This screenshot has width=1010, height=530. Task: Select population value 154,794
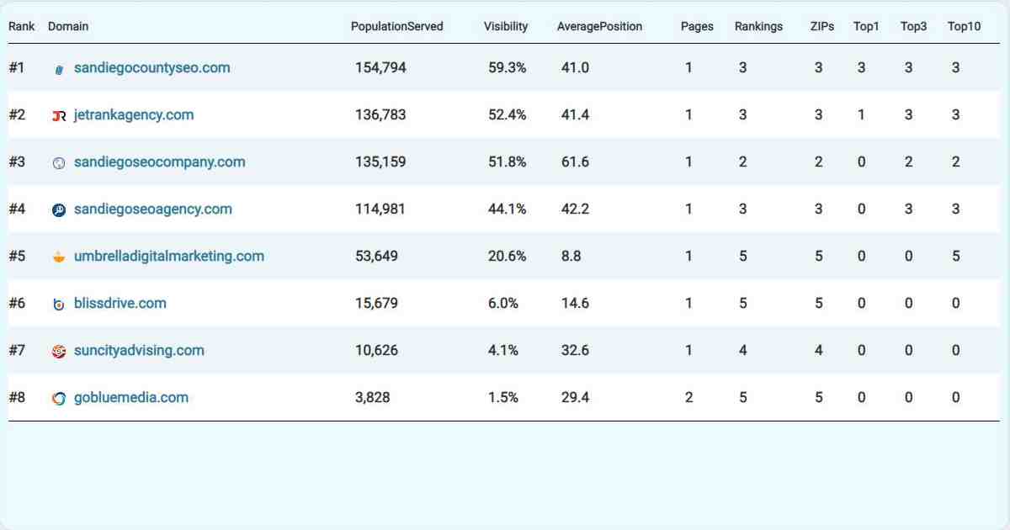tap(380, 68)
